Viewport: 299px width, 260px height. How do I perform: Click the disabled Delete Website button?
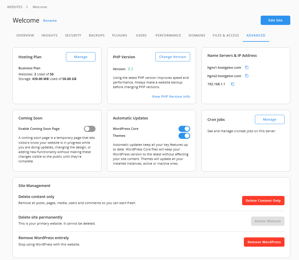pyautogui.click(x=268, y=221)
